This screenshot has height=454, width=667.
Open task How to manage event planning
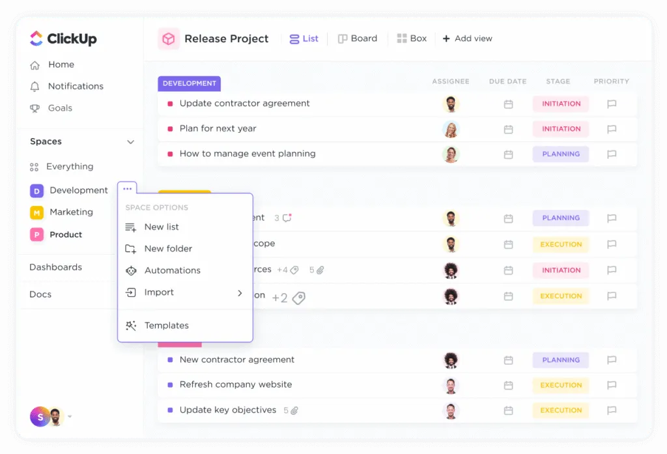pos(248,154)
